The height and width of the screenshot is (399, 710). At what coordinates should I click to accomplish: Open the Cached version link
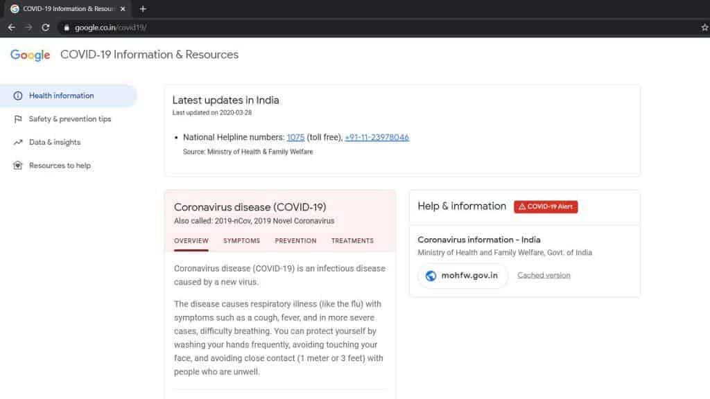tap(544, 276)
